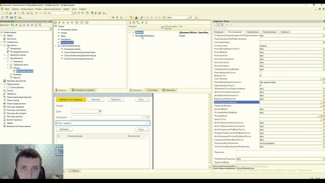325x183 pixels.
Task: Open the Командный интерфейс tab
Action: (x=83, y=90)
